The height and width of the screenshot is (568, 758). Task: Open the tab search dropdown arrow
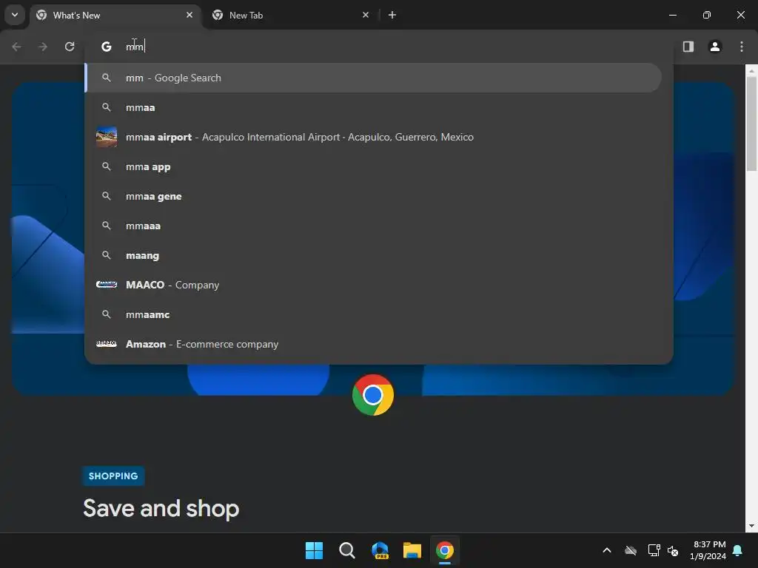click(15, 15)
